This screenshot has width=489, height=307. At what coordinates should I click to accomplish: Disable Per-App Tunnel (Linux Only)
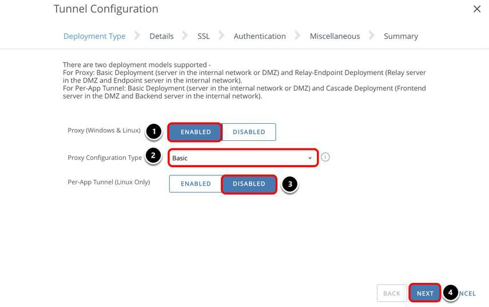249,184
